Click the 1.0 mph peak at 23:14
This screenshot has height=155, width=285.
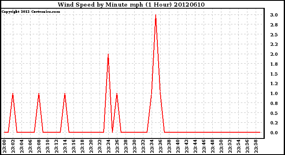[65, 94]
